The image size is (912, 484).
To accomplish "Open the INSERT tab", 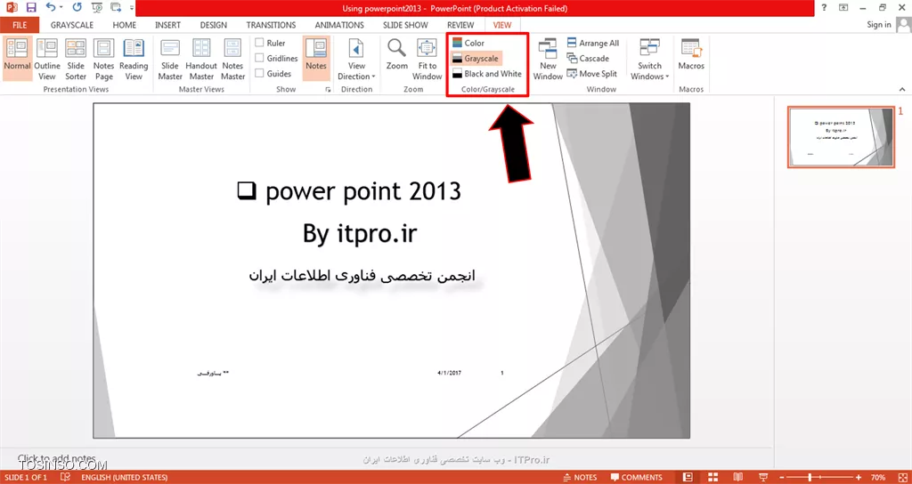I will (x=167, y=25).
